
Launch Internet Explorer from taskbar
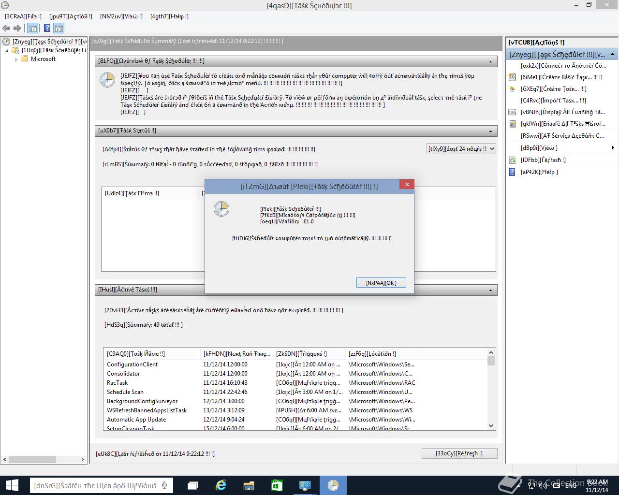(221, 485)
